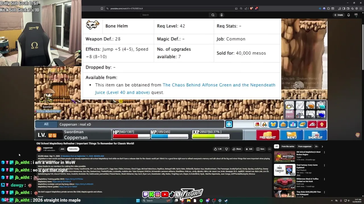
Task: Like the video showing 1.2K
Action: 218,149
